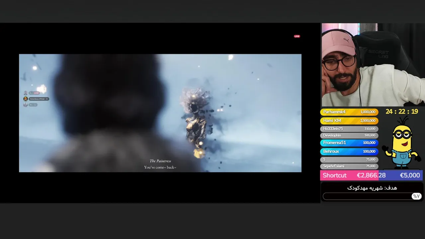
Task: Click The Paintress subtitle speaker name
Action: 160,161
